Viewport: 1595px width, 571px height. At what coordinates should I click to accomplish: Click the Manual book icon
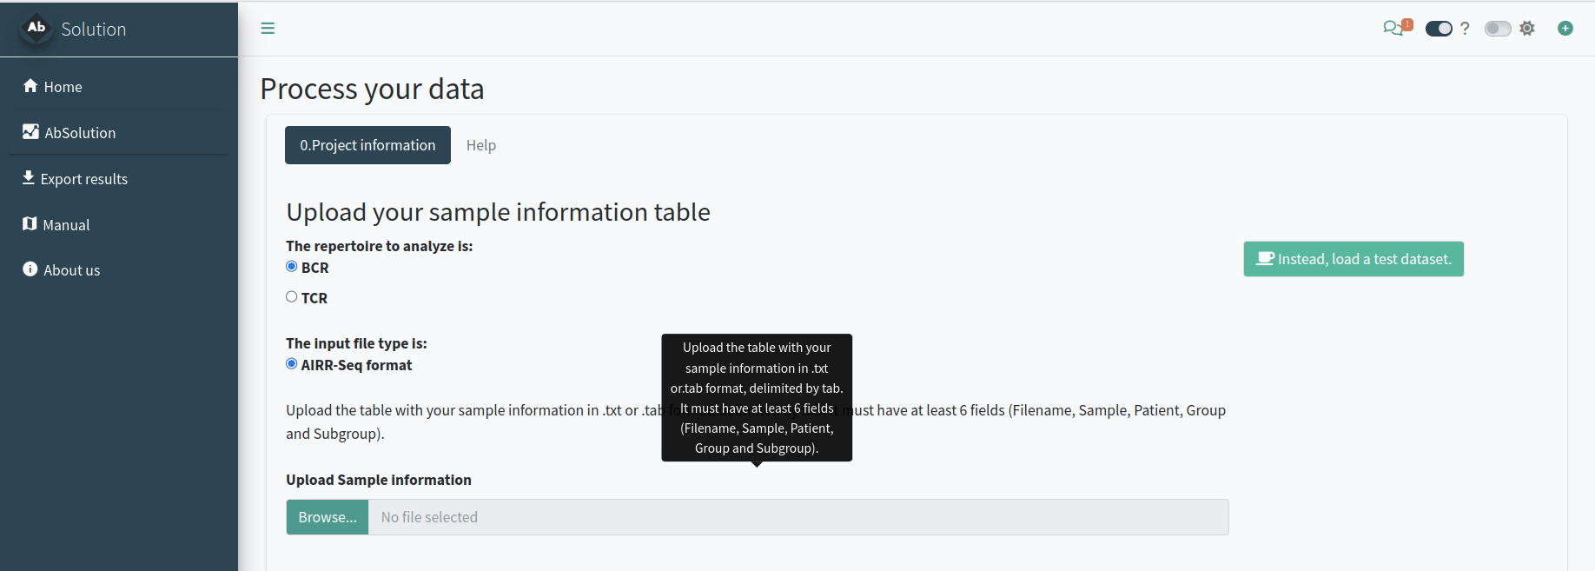tap(30, 224)
